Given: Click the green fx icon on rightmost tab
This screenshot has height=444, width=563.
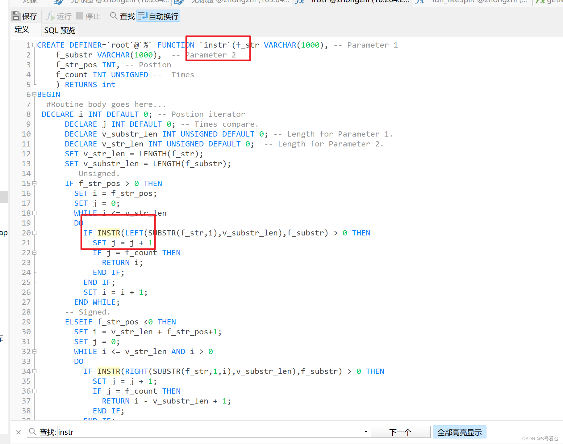Looking at the screenshot, I should click(540, 2).
